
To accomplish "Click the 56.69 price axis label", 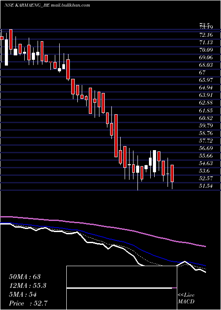I will (x=206, y=148).
